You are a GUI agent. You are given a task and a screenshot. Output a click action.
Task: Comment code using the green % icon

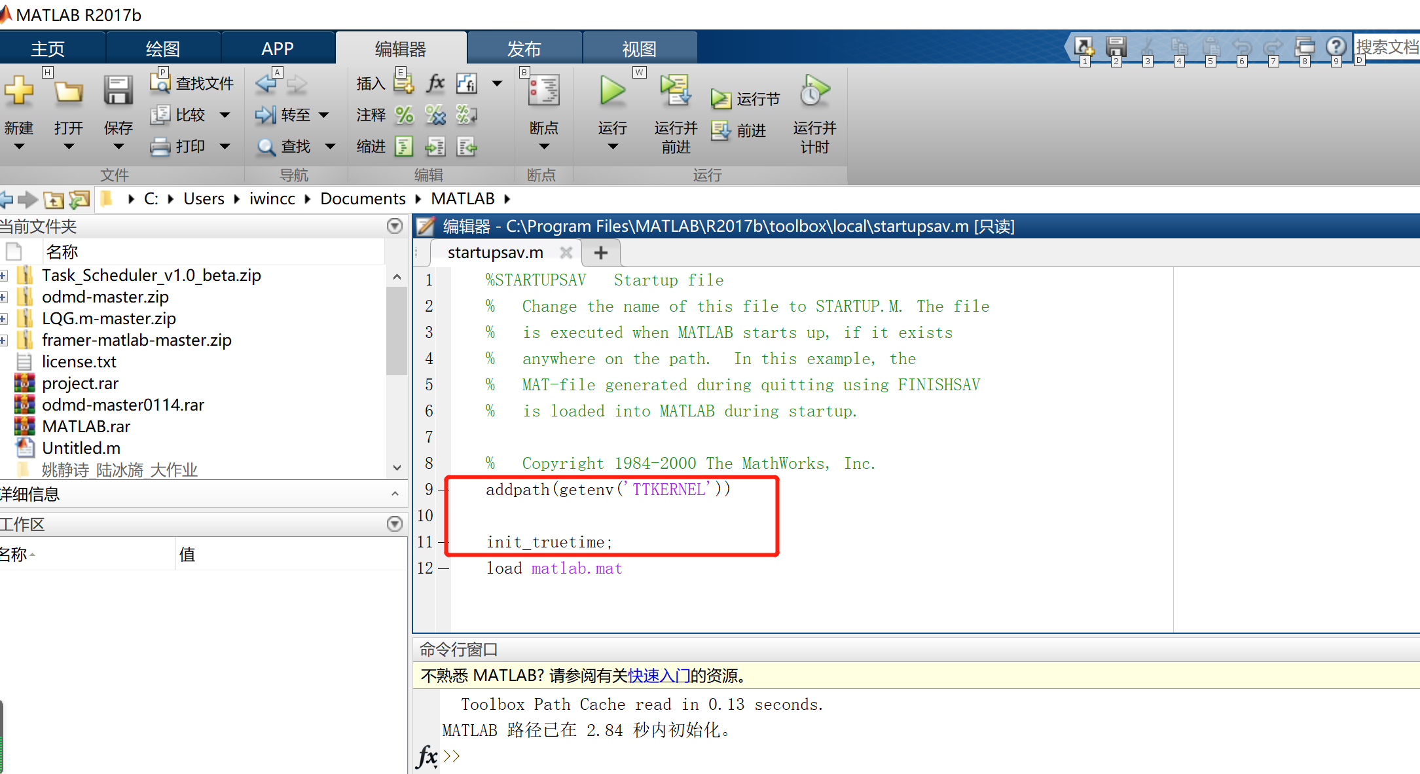(405, 115)
